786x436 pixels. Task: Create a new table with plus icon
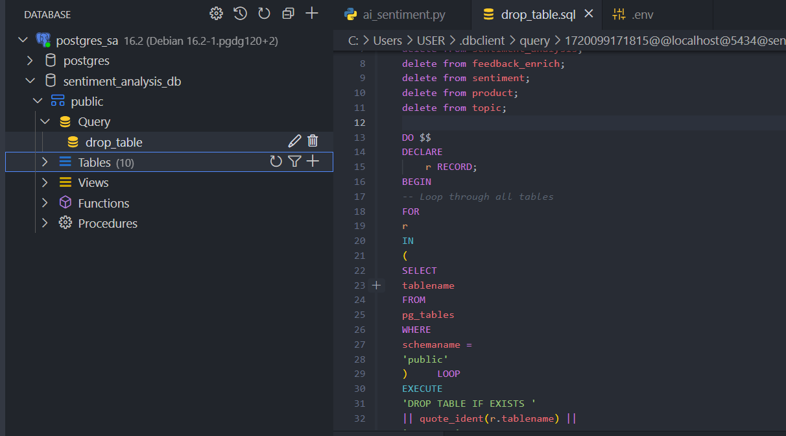tap(313, 162)
